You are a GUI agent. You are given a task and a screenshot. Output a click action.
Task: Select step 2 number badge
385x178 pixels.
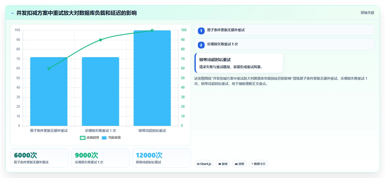click(x=201, y=45)
